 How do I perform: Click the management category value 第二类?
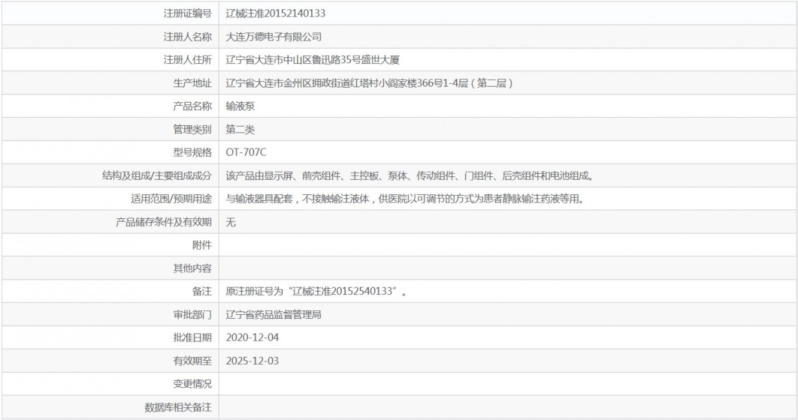pyautogui.click(x=240, y=130)
